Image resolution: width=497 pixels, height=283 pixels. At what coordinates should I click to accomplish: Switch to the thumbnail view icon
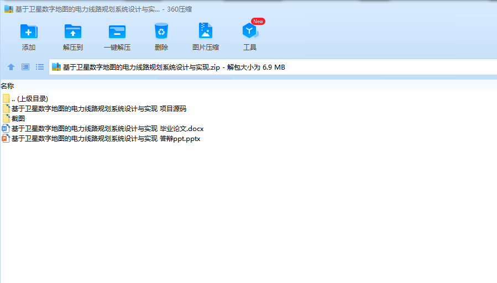click(x=25, y=67)
